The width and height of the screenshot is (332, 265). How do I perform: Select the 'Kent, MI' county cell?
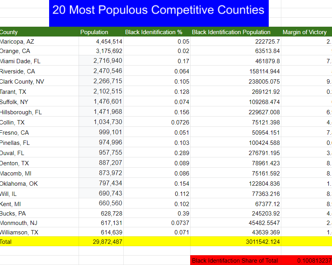39,203
